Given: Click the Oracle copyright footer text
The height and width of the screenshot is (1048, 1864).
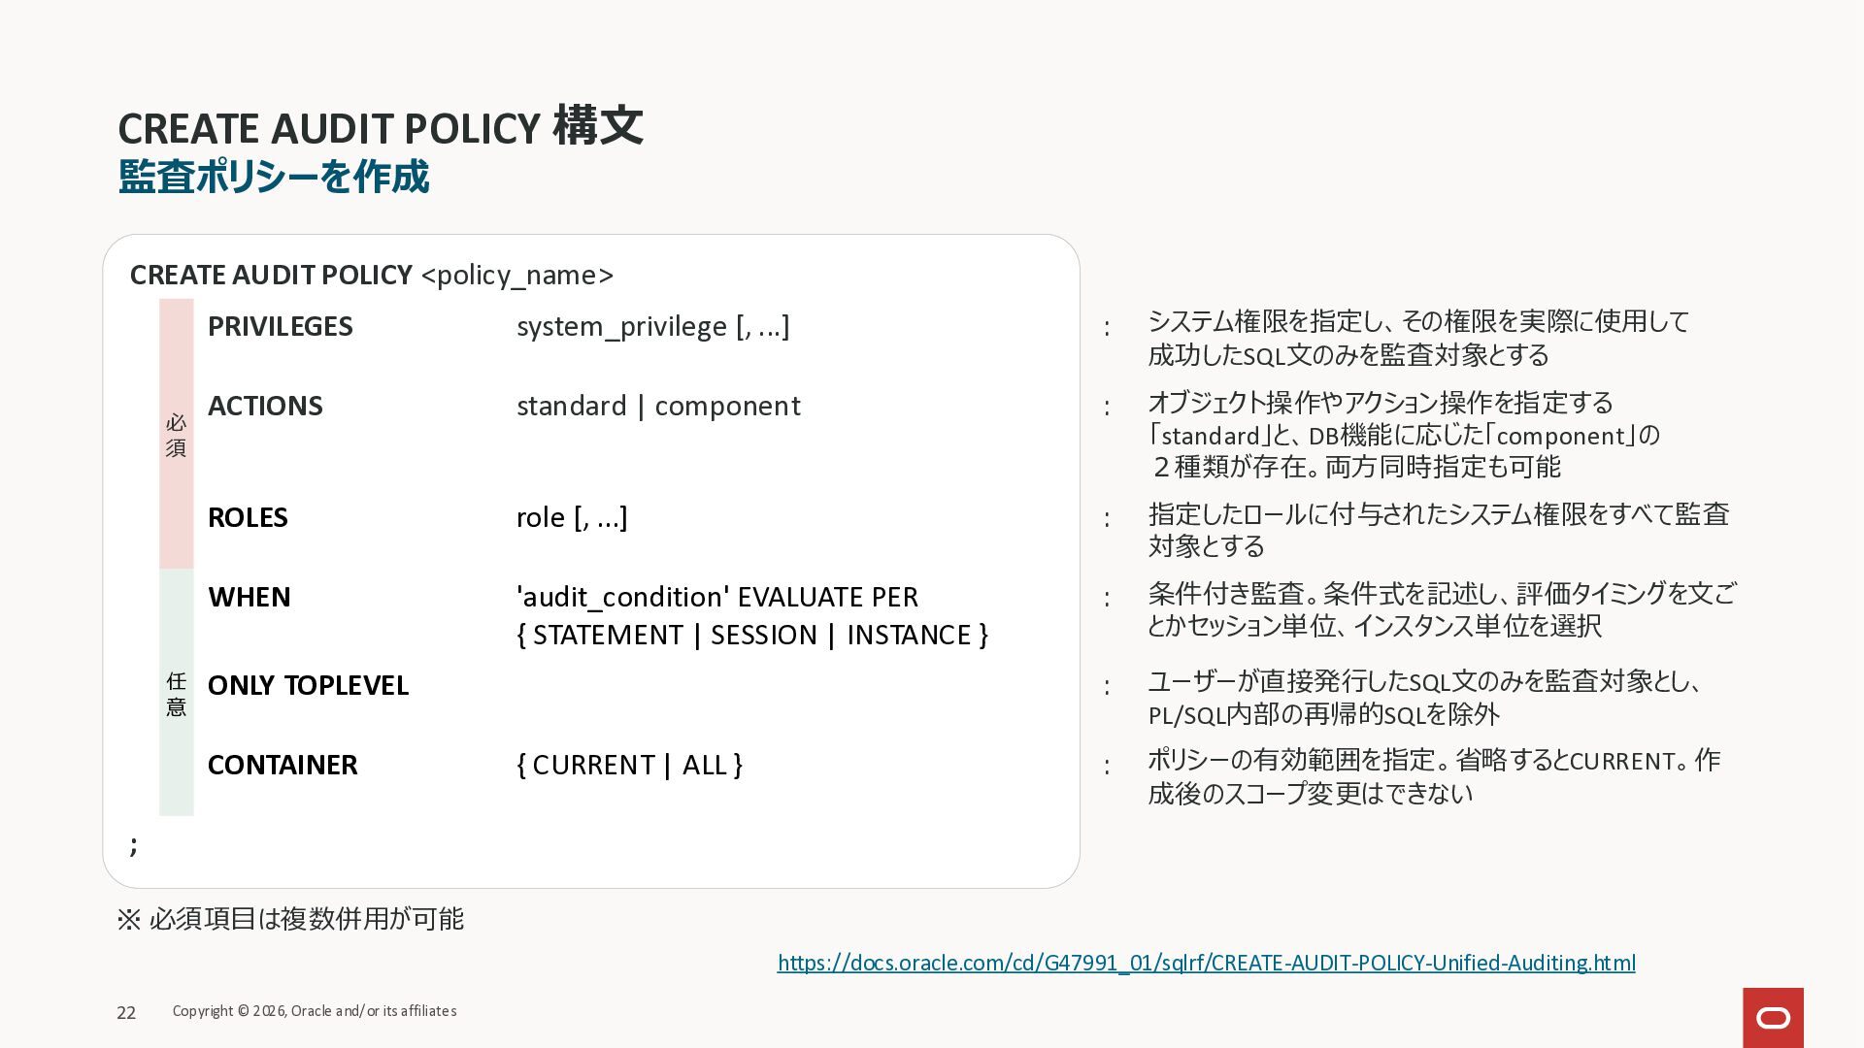Looking at the screenshot, I should pyautogui.click(x=315, y=1011).
